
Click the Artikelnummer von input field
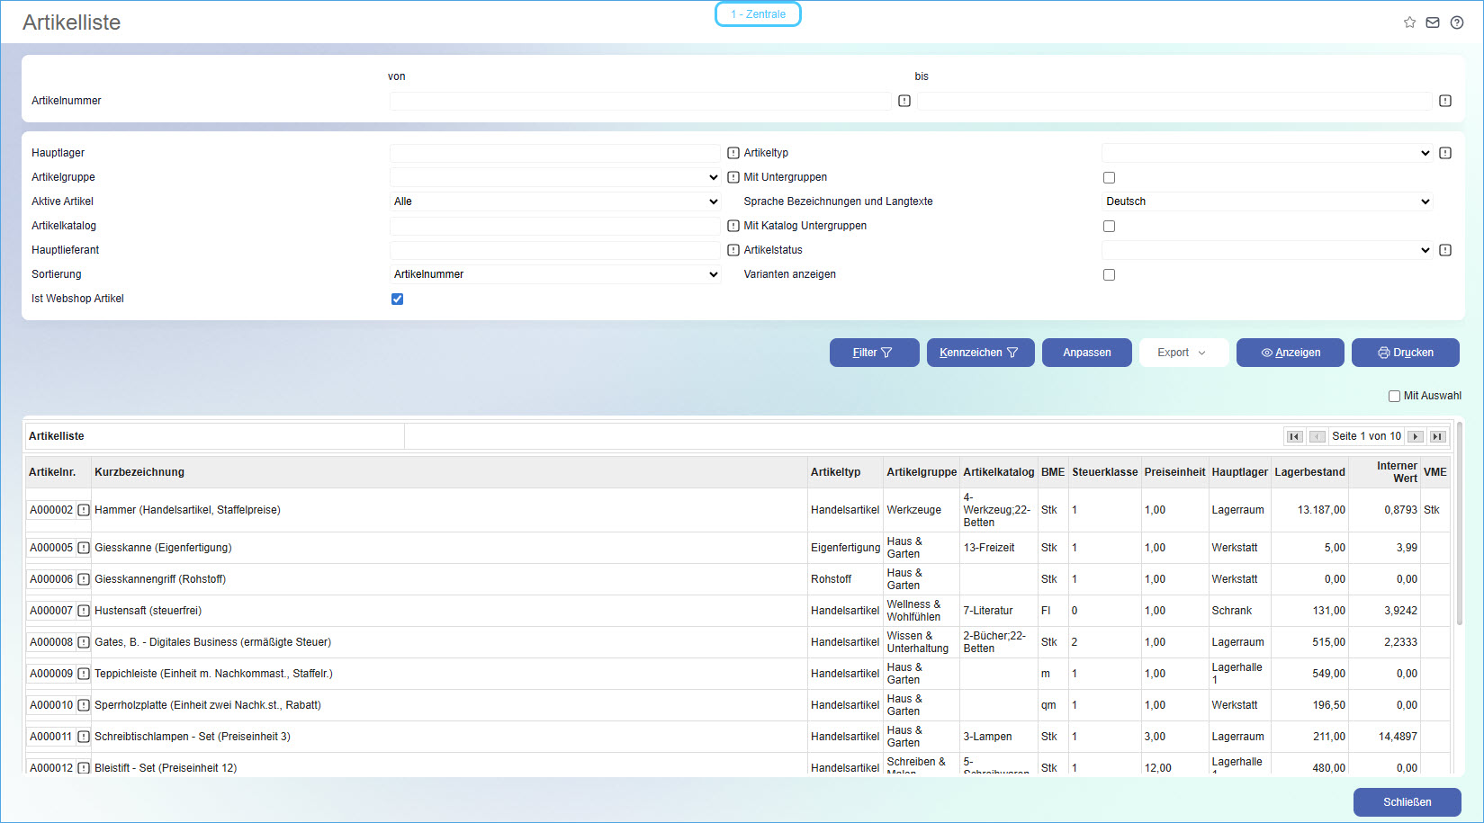640,101
